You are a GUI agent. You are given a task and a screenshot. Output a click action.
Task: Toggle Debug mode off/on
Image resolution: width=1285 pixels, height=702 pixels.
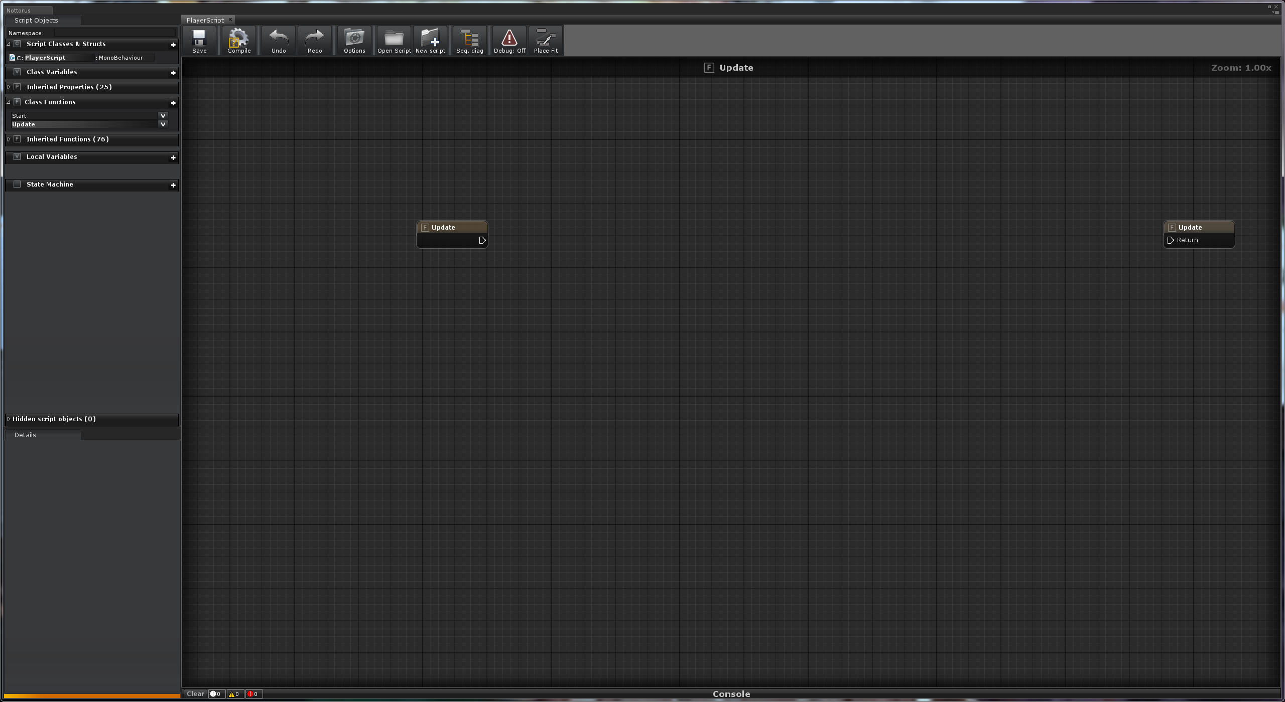pos(508,40)
